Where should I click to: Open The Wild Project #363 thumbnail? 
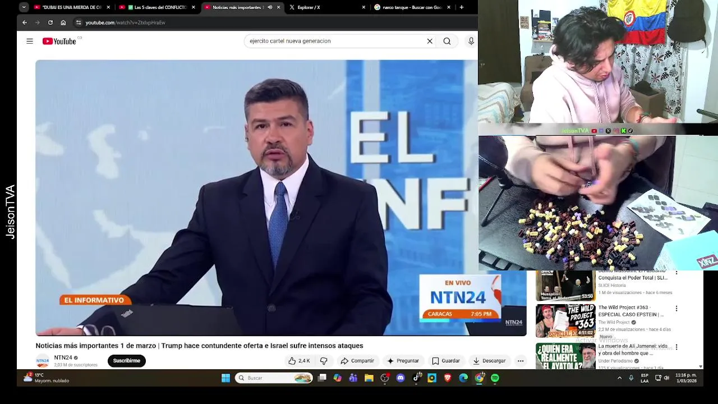(565, 321)
